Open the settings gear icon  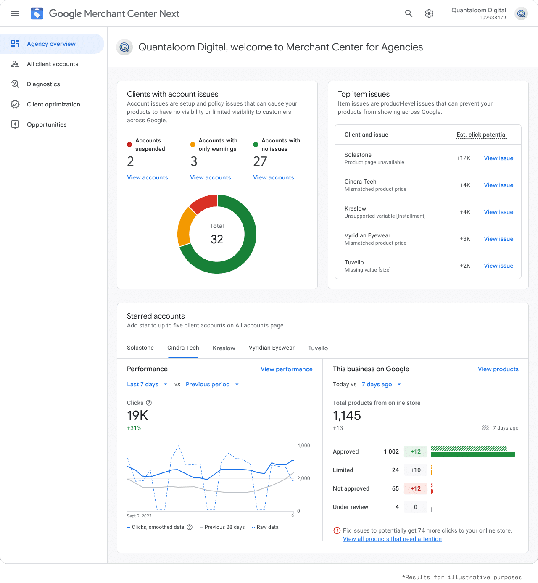(429, 13)
